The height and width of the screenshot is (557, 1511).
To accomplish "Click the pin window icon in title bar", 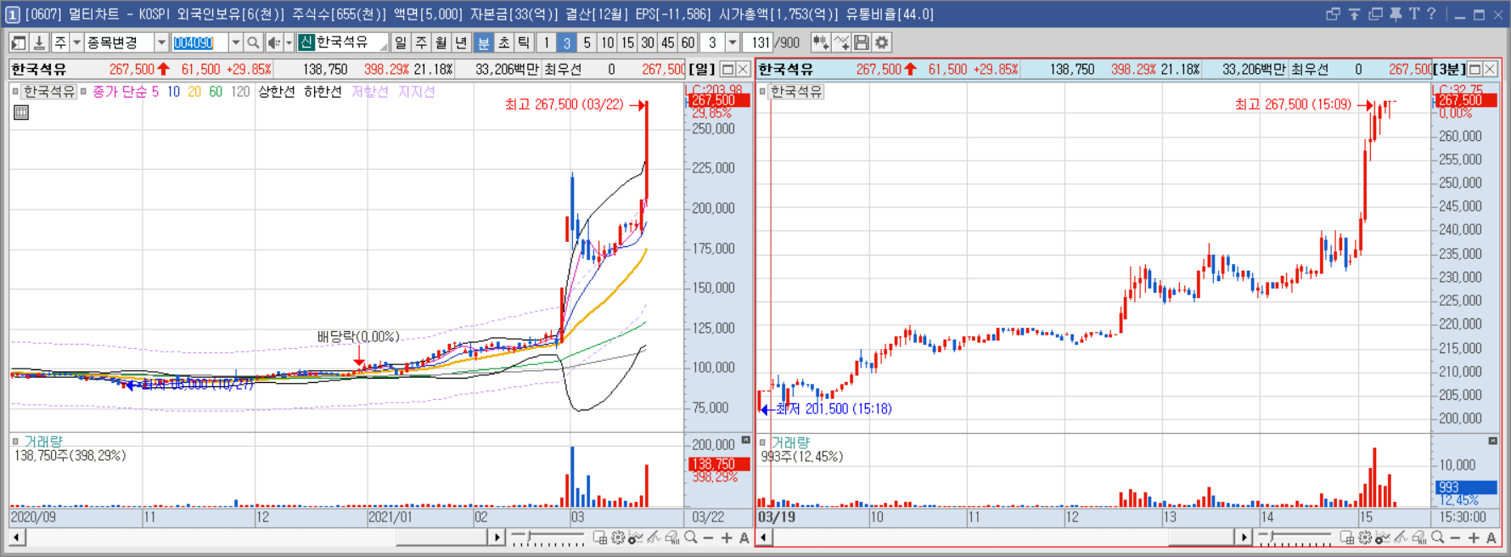I will point(1396,14).
